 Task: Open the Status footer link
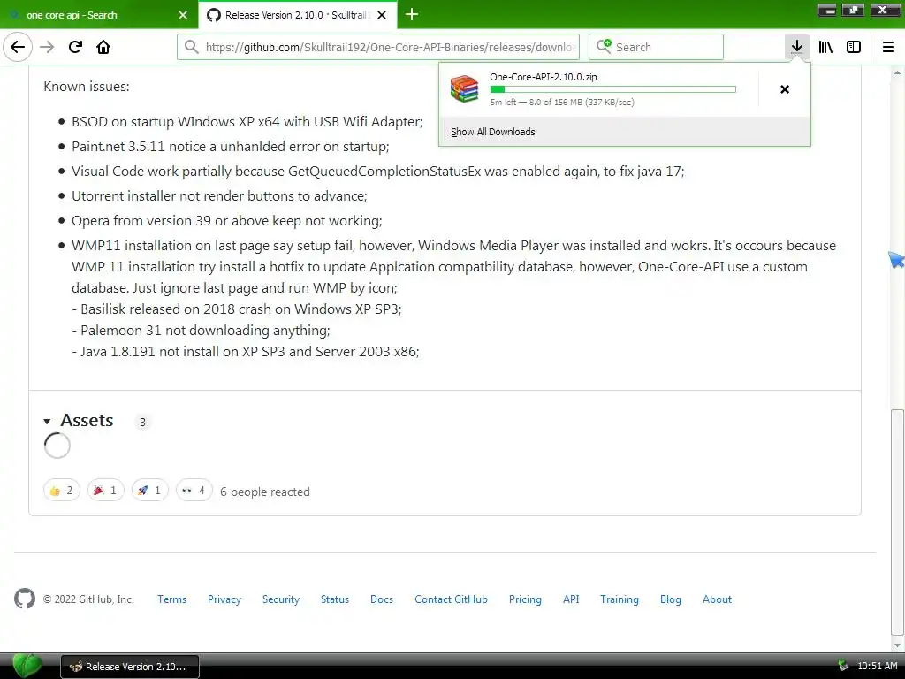335,599
